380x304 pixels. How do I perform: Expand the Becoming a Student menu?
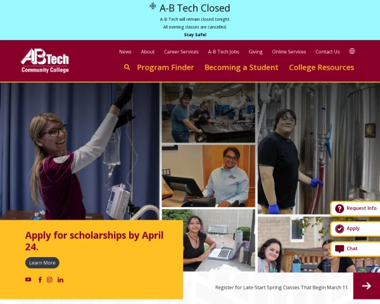pos(241,67)
